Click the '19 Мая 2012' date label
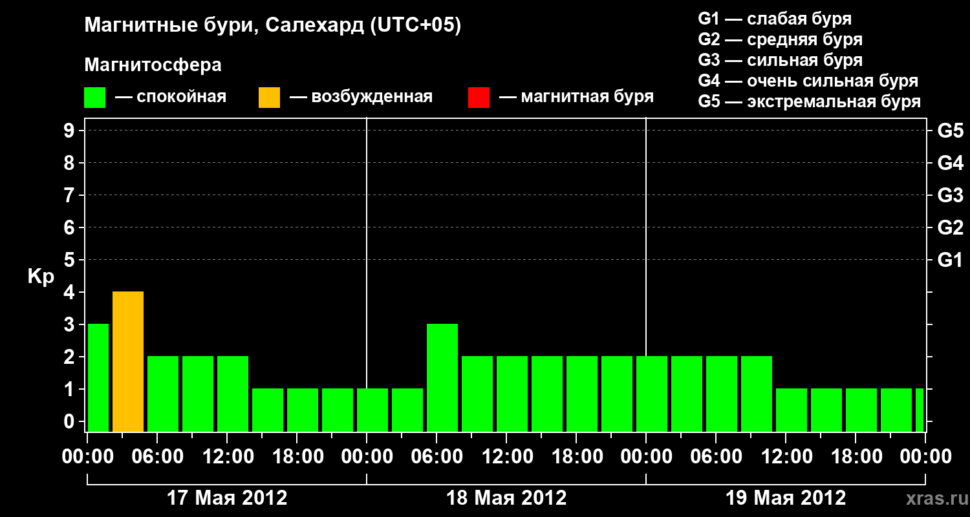Viewport: 970px width, 517px height. 786,498
